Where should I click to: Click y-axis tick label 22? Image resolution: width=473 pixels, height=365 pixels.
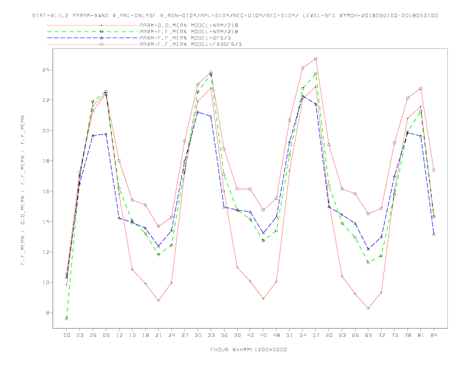point(46,100)
